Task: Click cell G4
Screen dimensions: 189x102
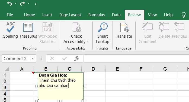Action: click(165, 94)
